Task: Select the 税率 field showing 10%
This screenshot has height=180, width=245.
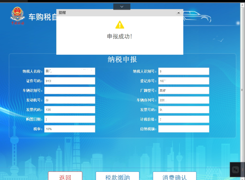Action: tap(70, 129)
